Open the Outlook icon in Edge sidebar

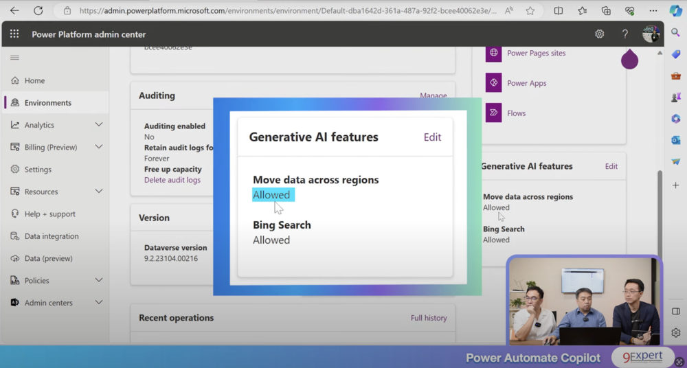pos(675,140)
